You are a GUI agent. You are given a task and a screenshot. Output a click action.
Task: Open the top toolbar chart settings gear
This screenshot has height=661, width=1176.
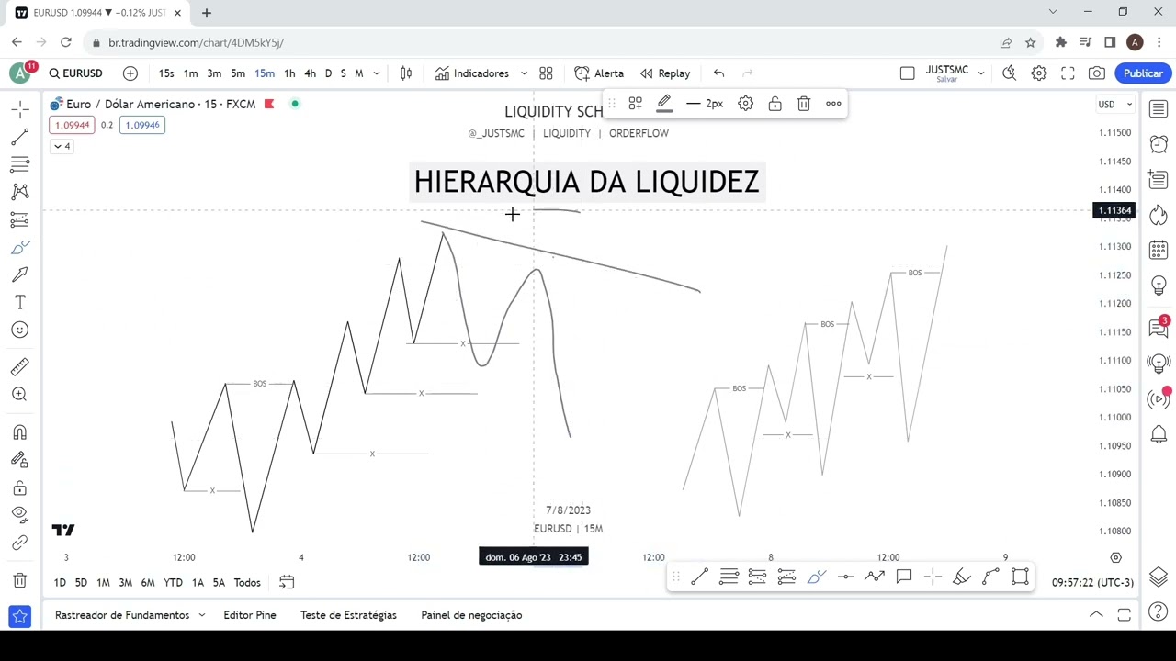(1039, 73)
